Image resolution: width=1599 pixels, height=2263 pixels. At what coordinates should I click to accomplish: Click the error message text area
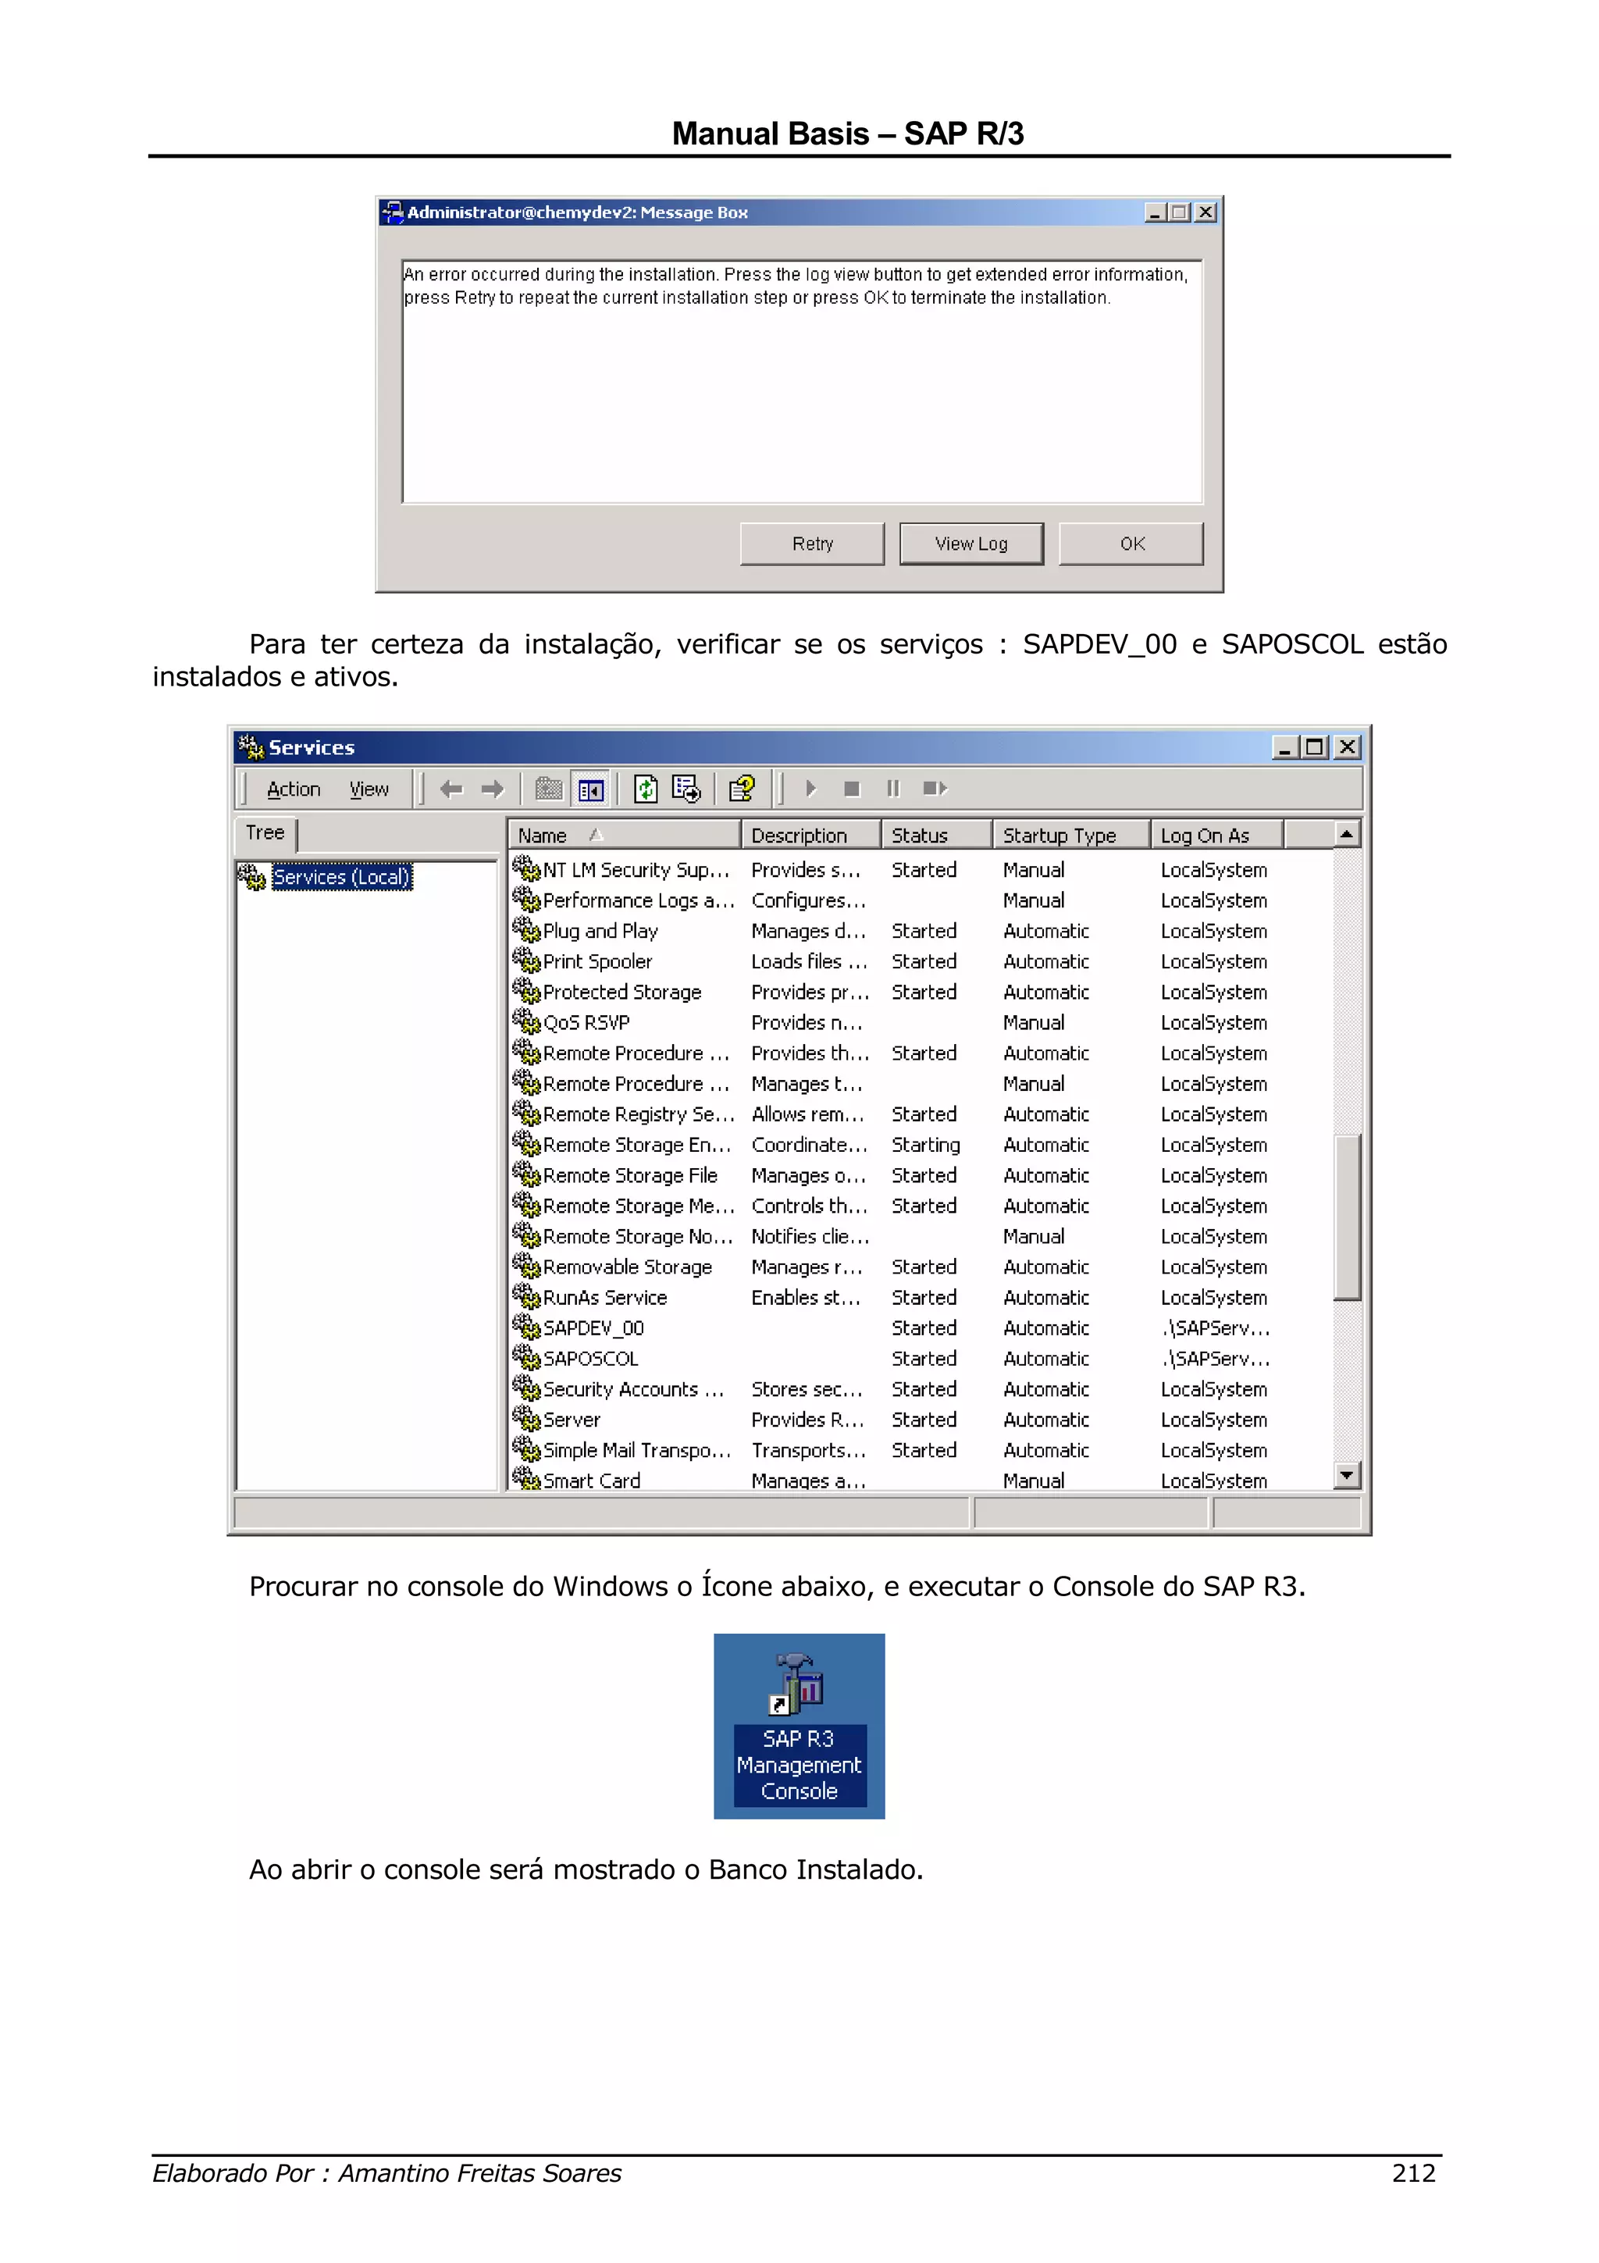pos(802,381)
